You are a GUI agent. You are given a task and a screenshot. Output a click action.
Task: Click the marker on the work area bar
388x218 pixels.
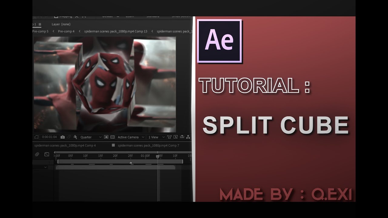coord(131,163)
